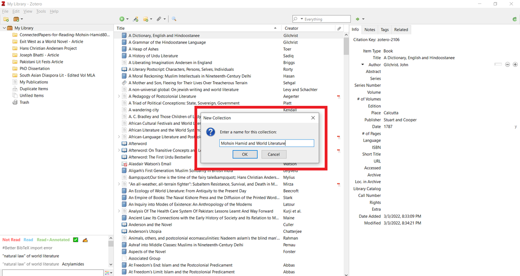Click the attachment column header paperclip

tap(338, 28)
